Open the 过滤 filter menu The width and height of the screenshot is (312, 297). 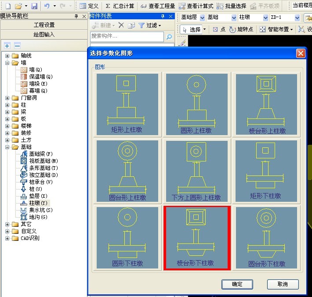point(150,25)
